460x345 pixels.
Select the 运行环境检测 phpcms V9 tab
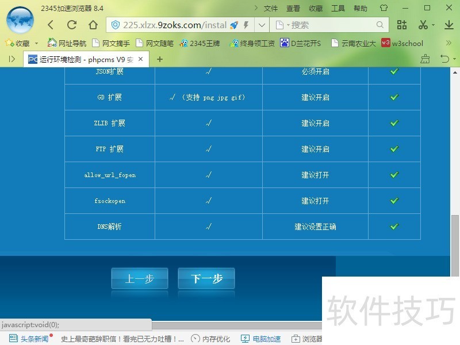pyautogui.click(x=86, y=60)
